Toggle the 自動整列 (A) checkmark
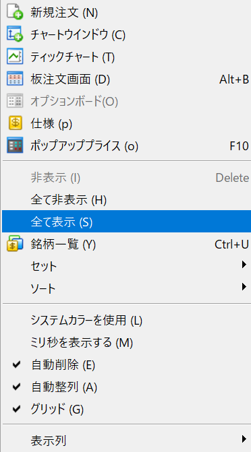 coord(17,387)
